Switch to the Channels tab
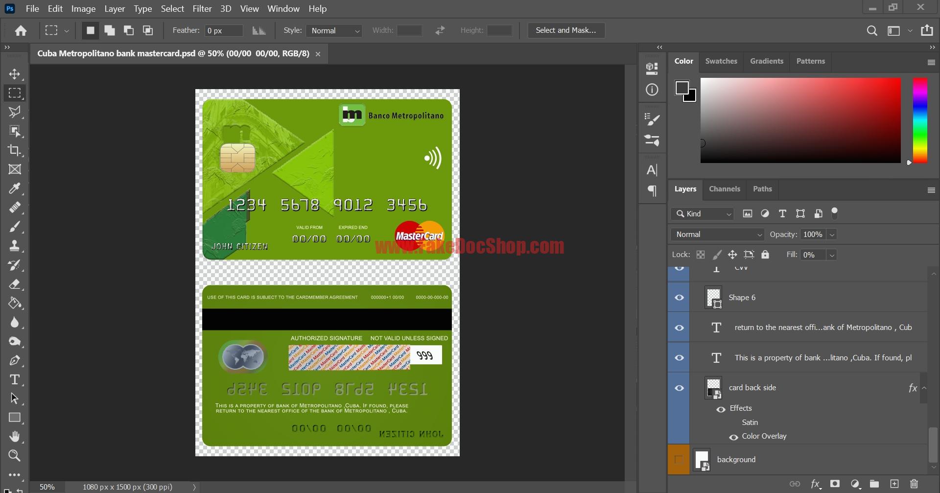 (725, 189)
